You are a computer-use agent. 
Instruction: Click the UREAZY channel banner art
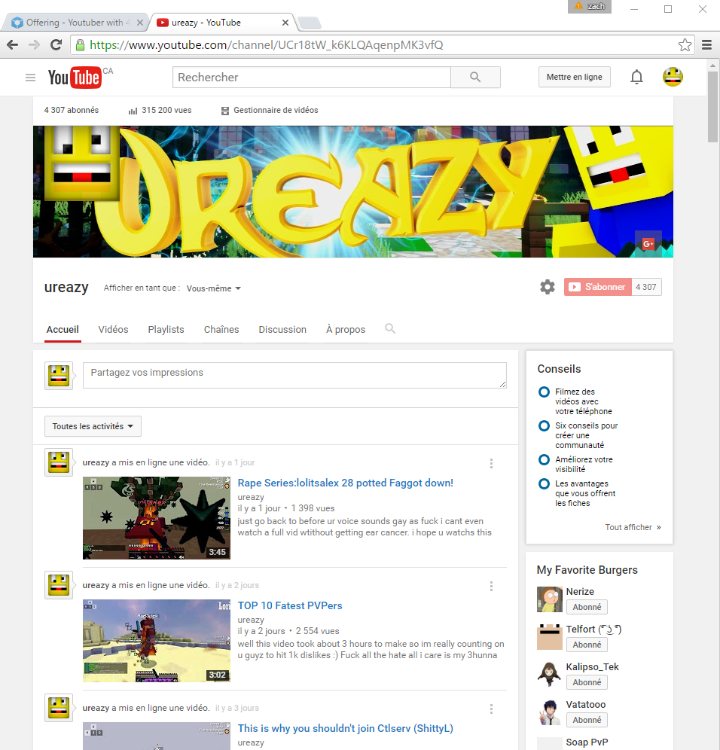(353, 192)
